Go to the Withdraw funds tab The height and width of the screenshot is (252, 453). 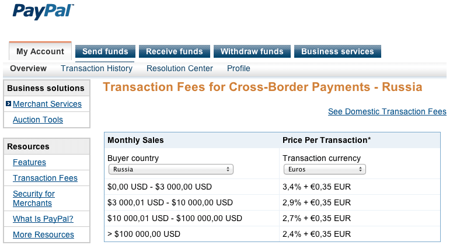point(252,51)
